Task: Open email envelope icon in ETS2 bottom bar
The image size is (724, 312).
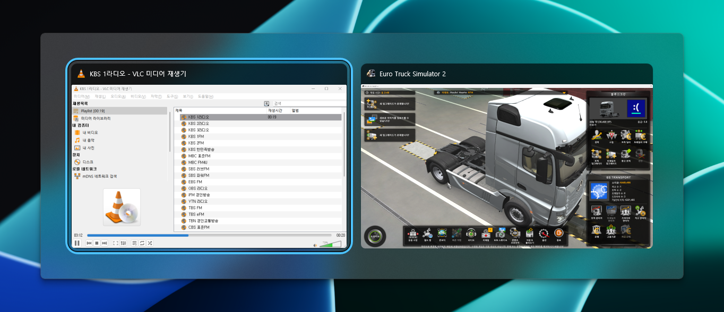Action: click(486, 233)
